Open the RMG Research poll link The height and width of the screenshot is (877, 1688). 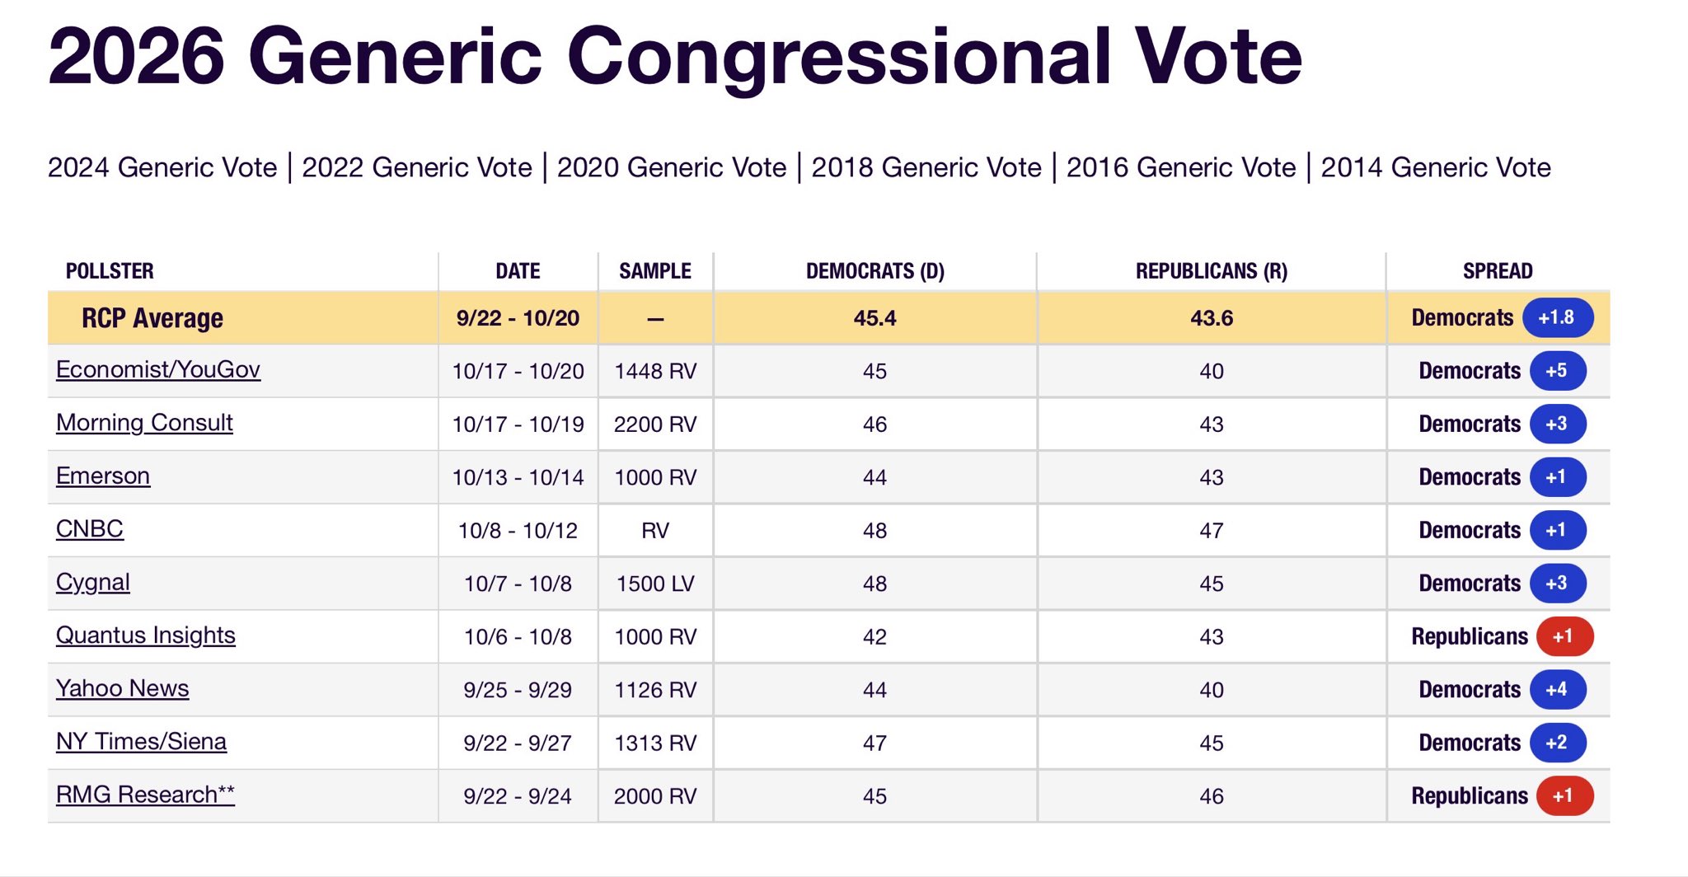145,795
